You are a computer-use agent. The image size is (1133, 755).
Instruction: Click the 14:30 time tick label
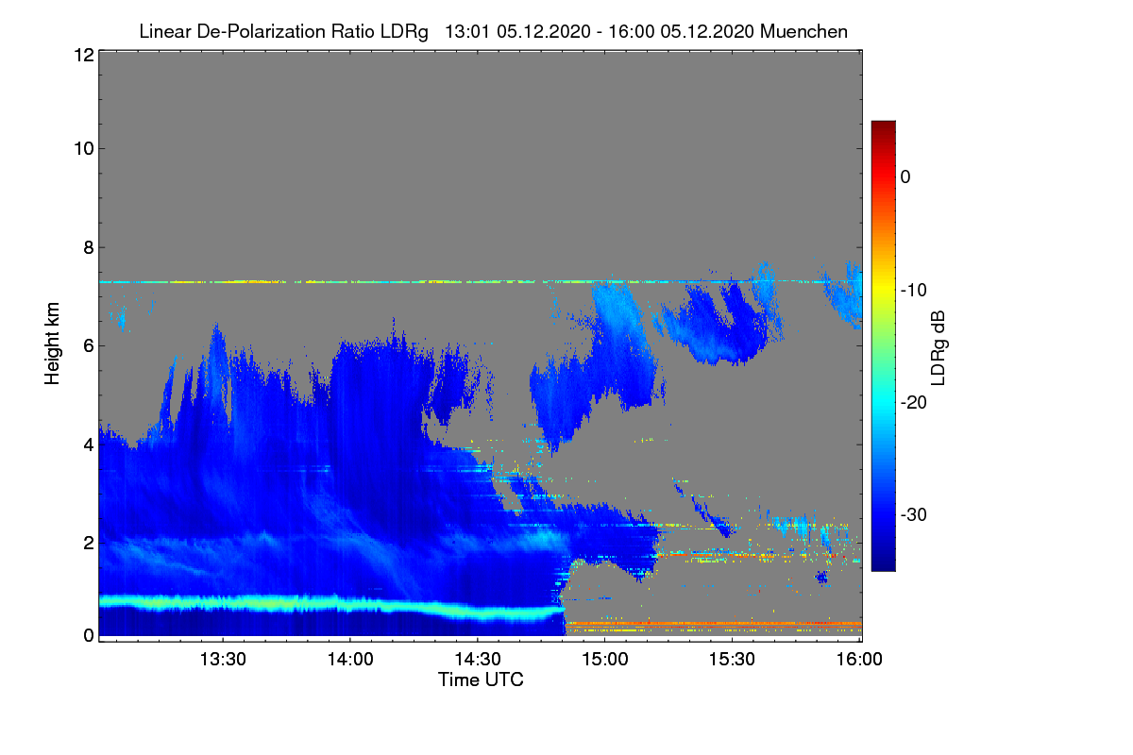[477, 660]
